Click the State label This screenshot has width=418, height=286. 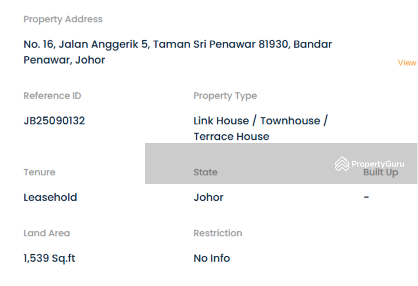(205, 172)
